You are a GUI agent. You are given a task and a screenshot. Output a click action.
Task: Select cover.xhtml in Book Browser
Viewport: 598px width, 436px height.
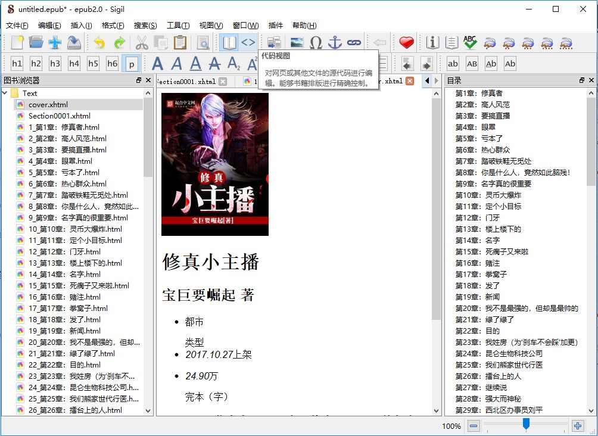(48, 104)
